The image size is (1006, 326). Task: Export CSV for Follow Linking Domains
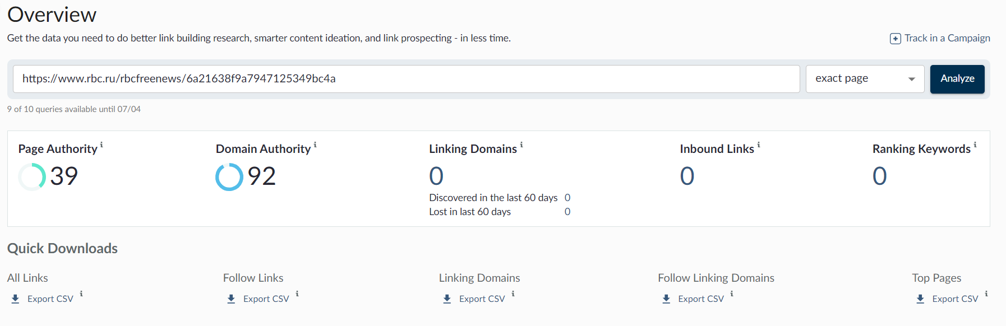(x=701, y=299)
